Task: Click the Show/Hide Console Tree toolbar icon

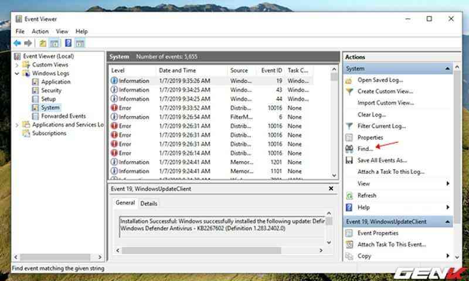Action: tap(55, 43)
